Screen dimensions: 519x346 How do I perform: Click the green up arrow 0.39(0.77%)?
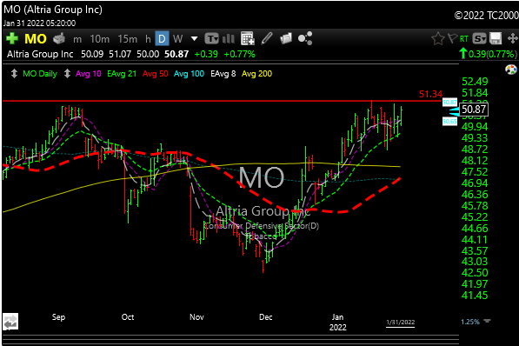(x=488, y=54)
